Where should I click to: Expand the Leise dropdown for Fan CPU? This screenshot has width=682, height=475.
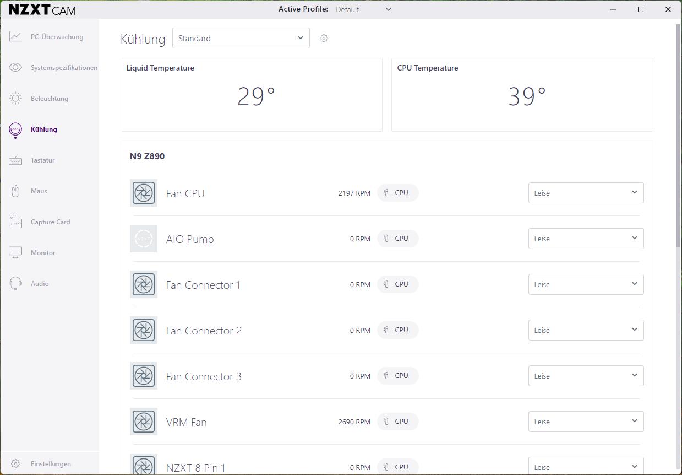coord(586,193)
